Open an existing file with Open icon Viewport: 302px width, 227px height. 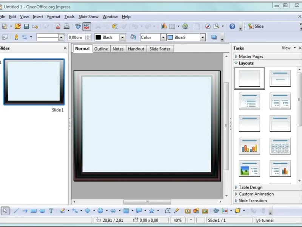[18, 26]
